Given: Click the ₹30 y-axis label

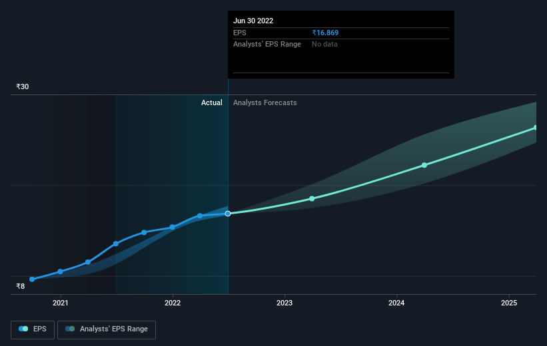Looking at the screenshot, I should pyautogui.click(x=23, y=86).
